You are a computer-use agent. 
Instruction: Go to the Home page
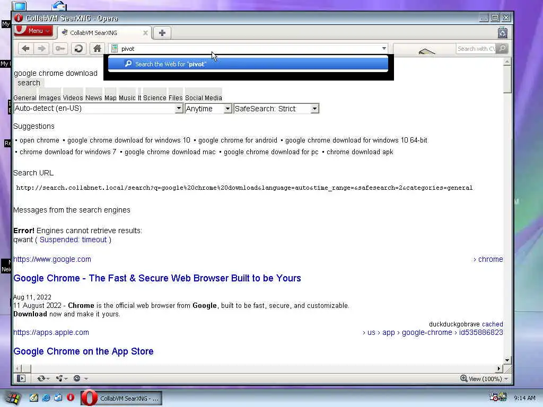[98, 48]
